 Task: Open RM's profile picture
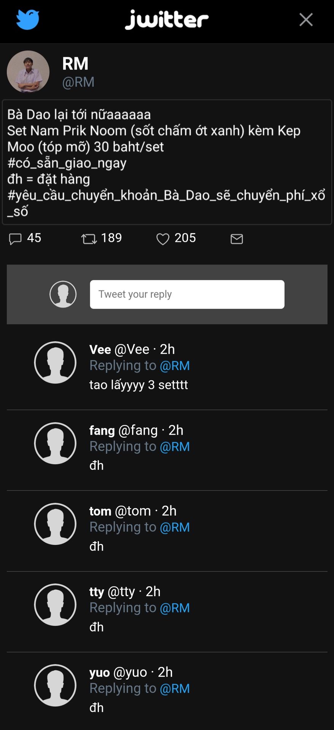pos(28,72)
